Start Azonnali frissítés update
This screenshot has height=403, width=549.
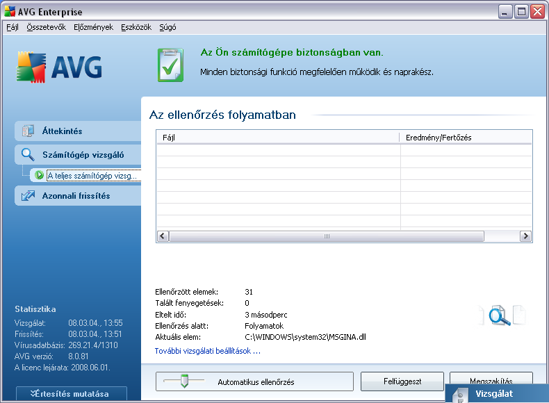[x=78, y=196]
